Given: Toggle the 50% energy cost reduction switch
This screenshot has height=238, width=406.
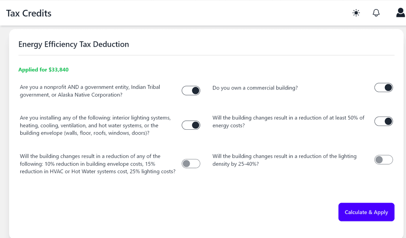Looking at the screenshot, I should coord(383,121).
